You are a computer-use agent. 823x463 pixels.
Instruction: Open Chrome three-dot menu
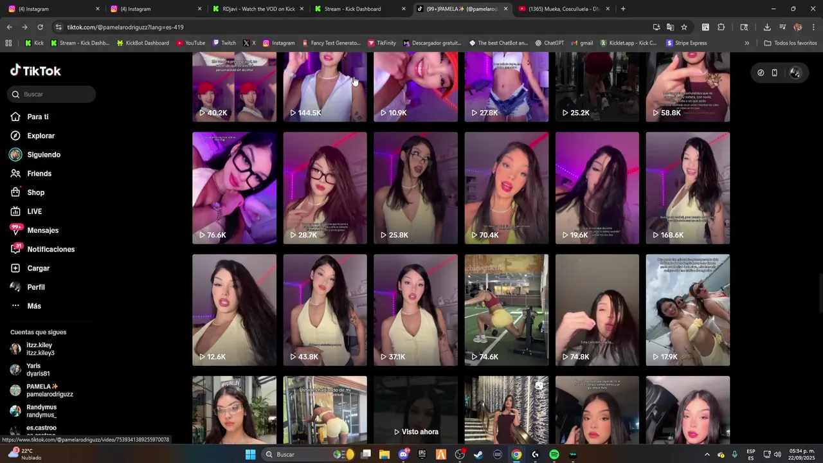pos(814,27)
